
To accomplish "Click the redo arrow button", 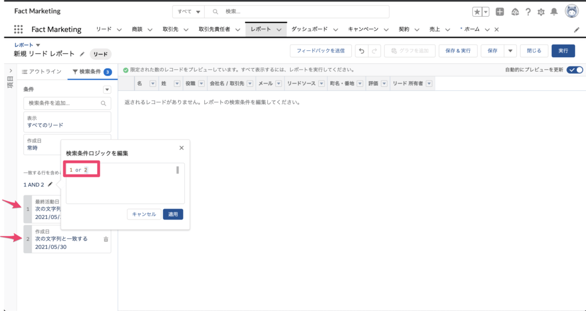I will coord(374,51).
